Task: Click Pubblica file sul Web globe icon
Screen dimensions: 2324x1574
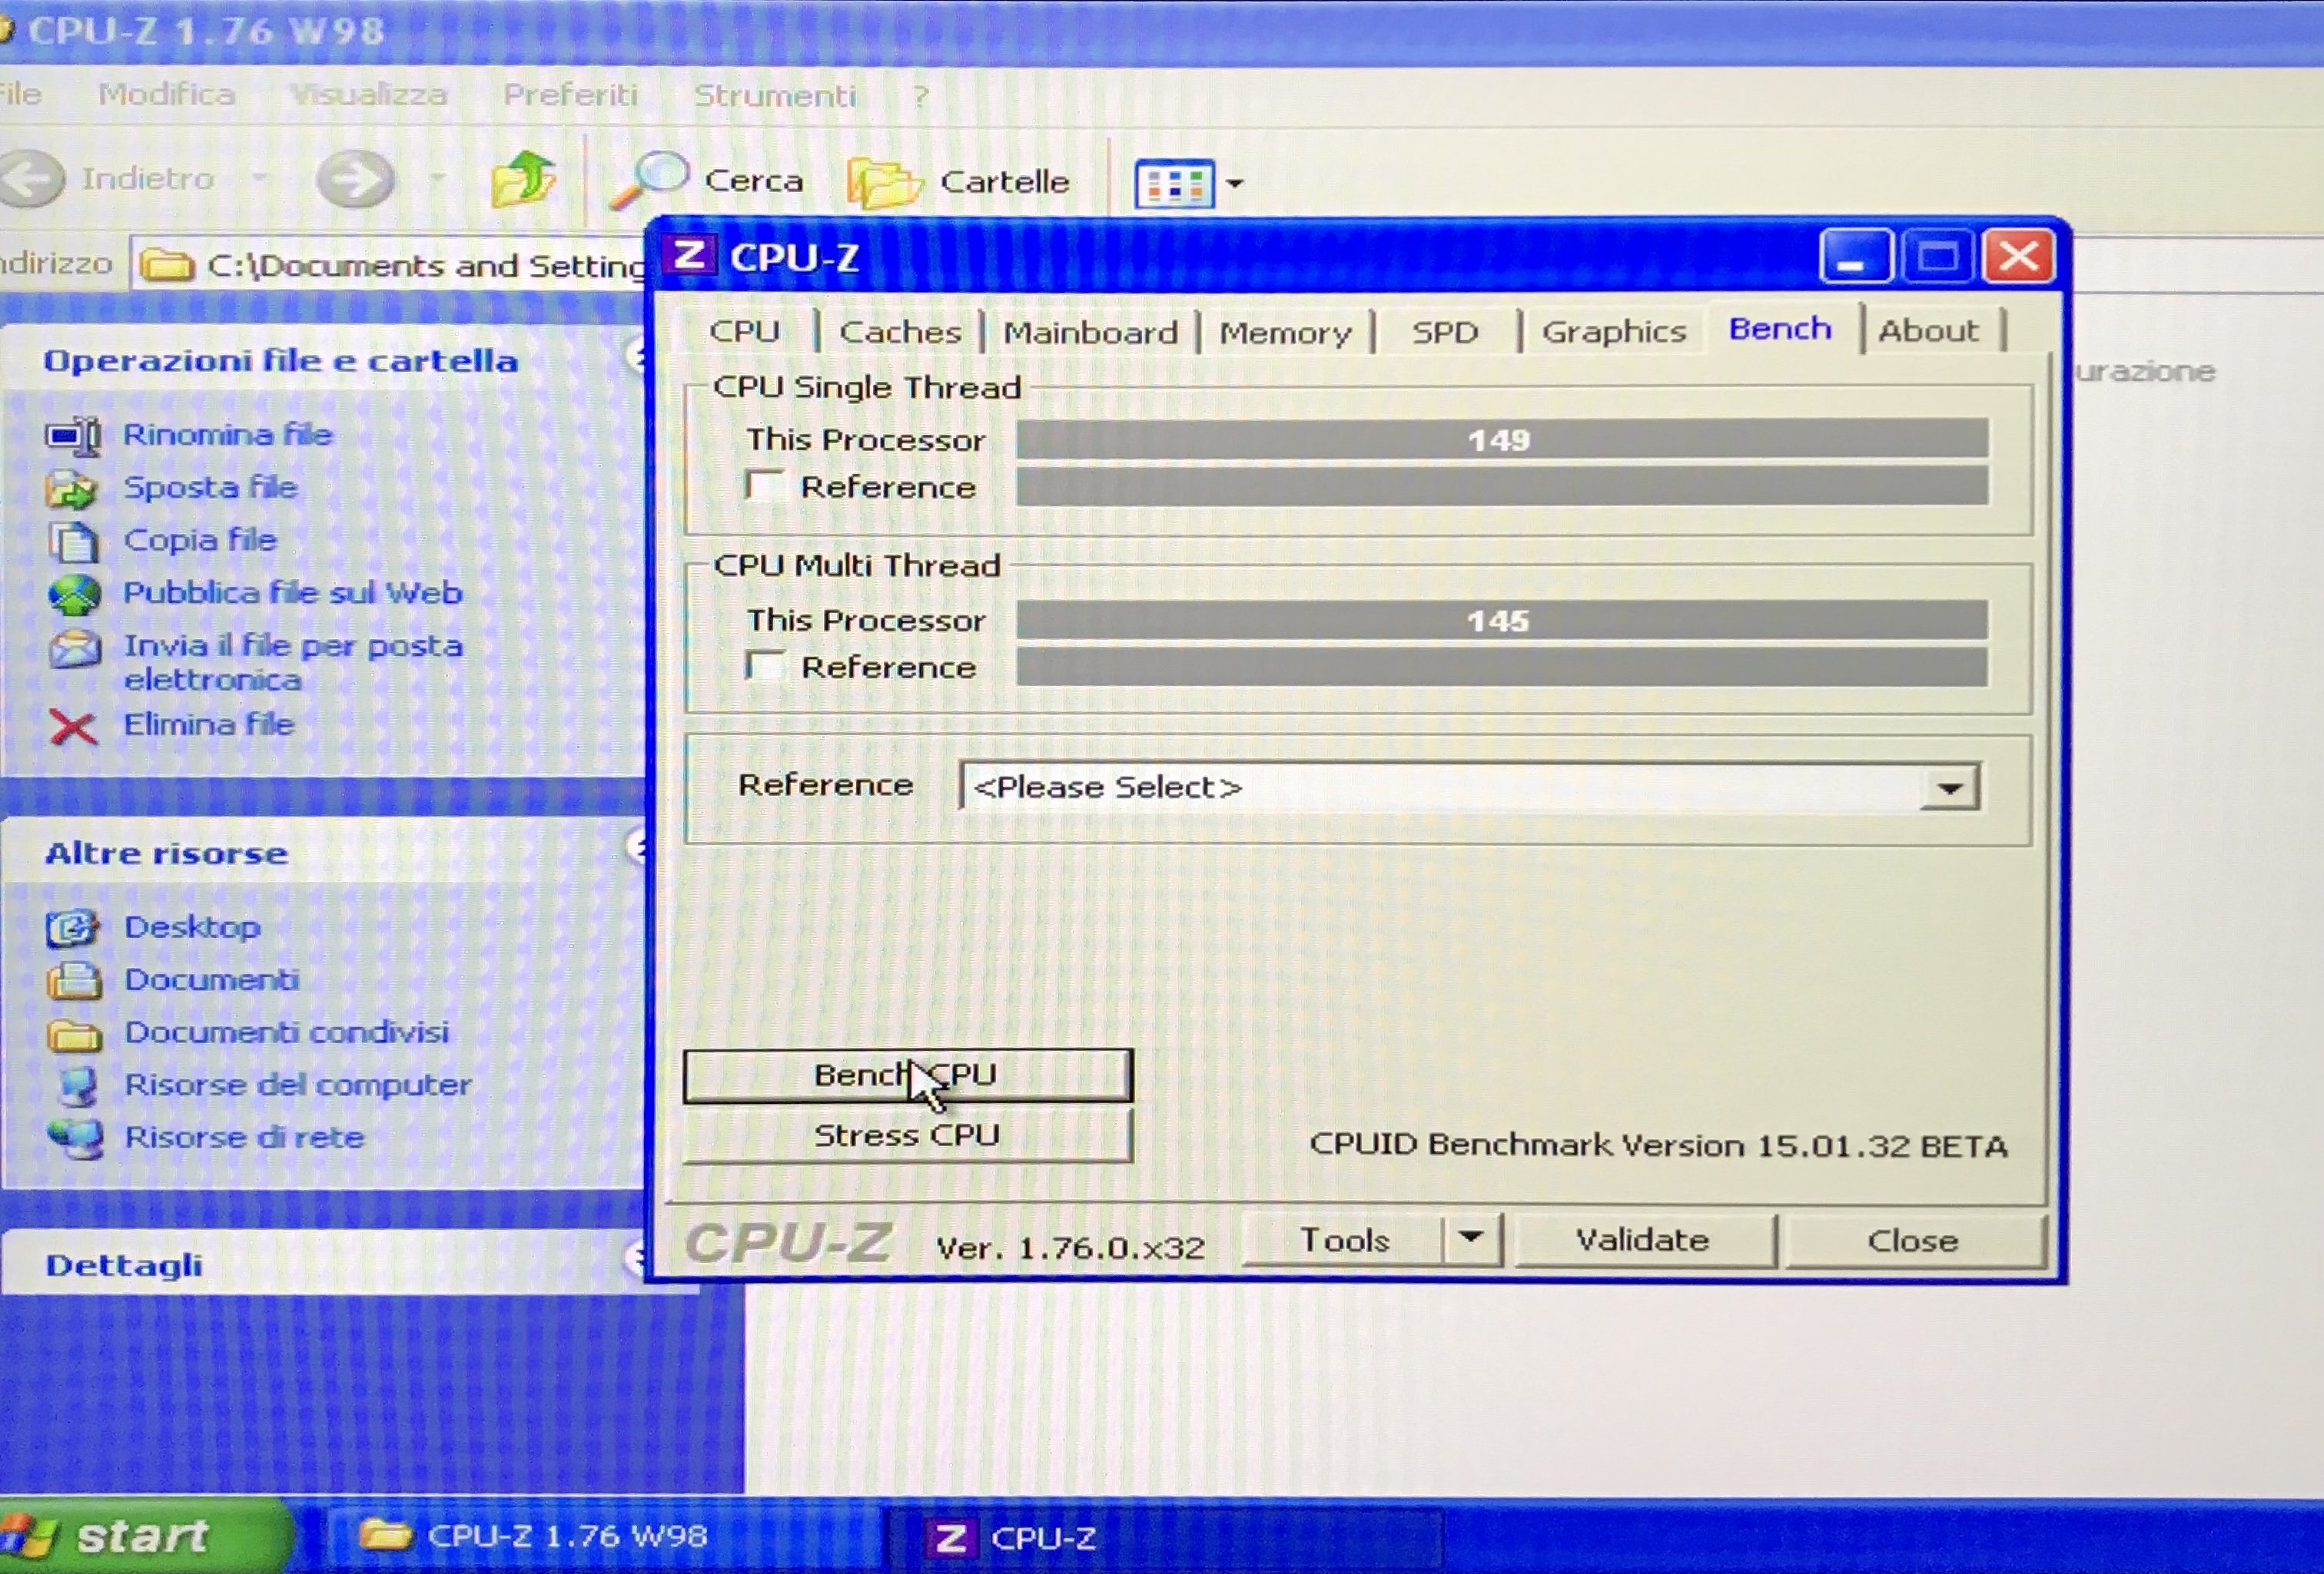Action: pos(74,595)
